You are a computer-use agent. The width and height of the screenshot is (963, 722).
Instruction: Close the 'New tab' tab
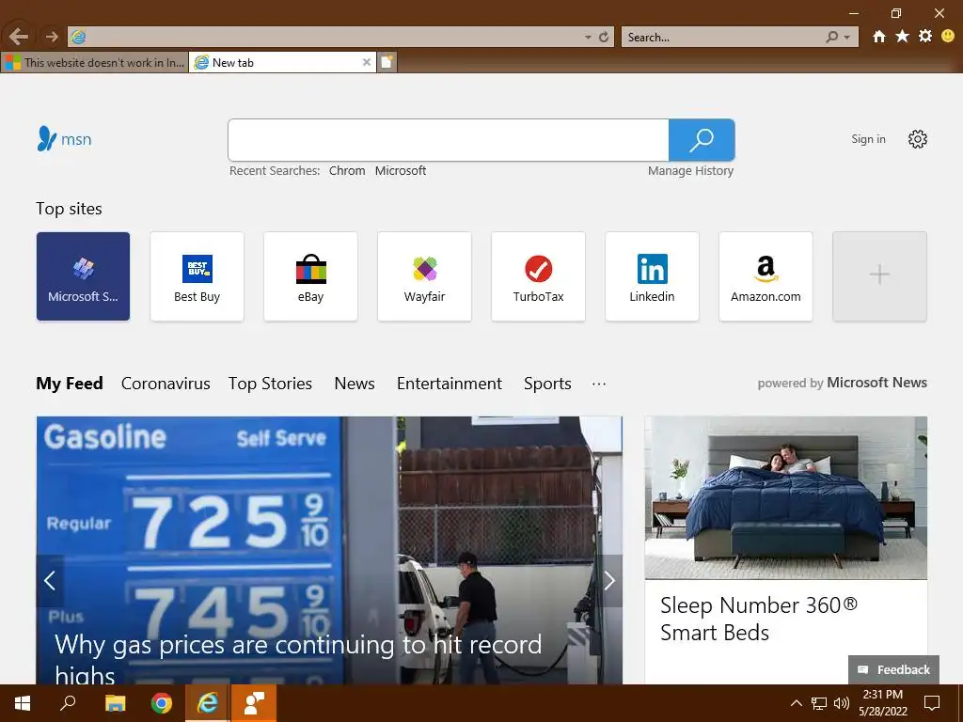pyautogui.click(x=367, y=62)
